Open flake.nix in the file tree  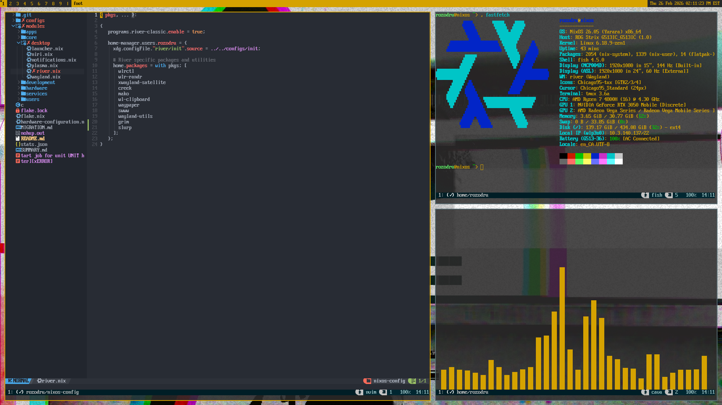[x=33, y=116]
